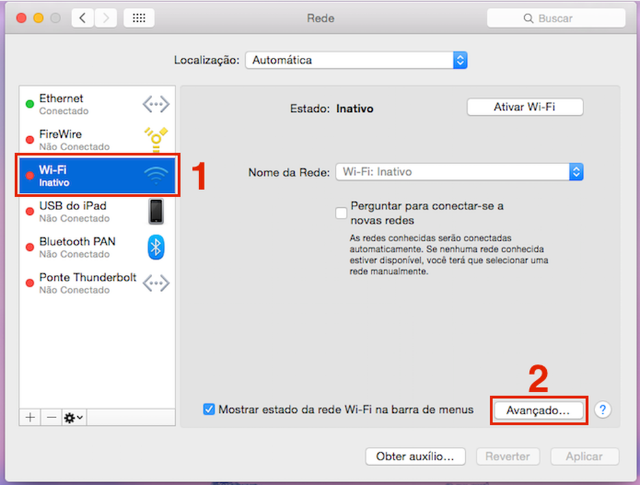Screen dimensions: 640x485
Task: Click the green Ethernet status dot
Action: tap(30, 105)
